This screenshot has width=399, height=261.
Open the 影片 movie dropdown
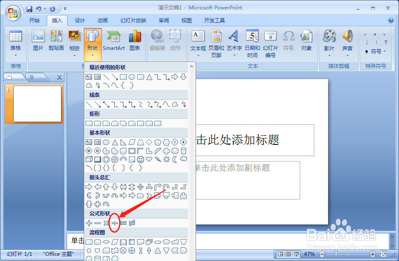point(329,43)
